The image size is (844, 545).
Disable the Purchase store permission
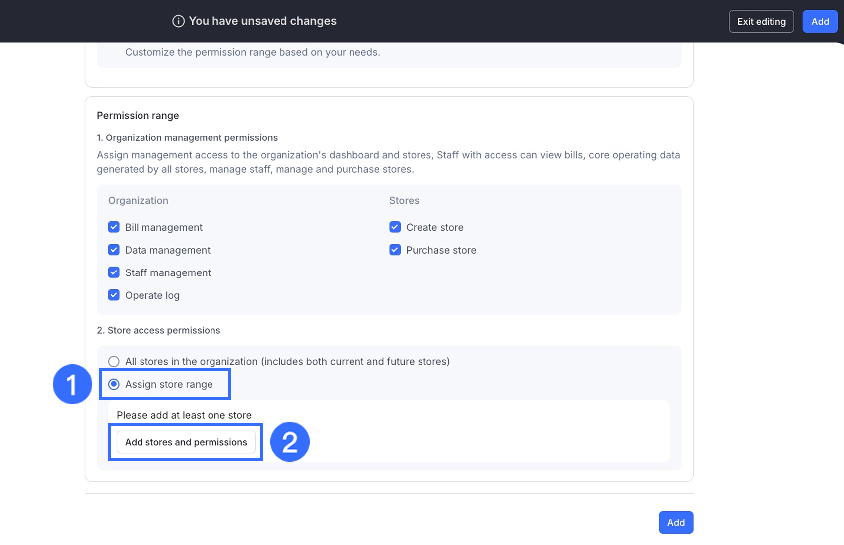395,250
